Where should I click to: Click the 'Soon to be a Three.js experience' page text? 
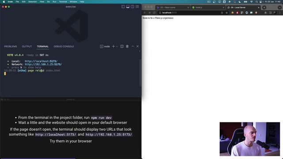point(158,18)
